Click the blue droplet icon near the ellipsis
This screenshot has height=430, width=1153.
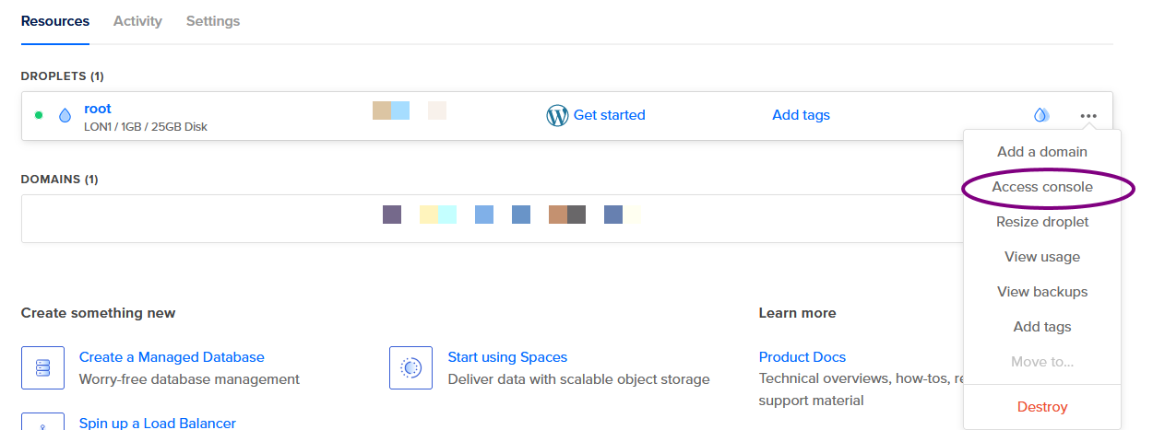1041,115
